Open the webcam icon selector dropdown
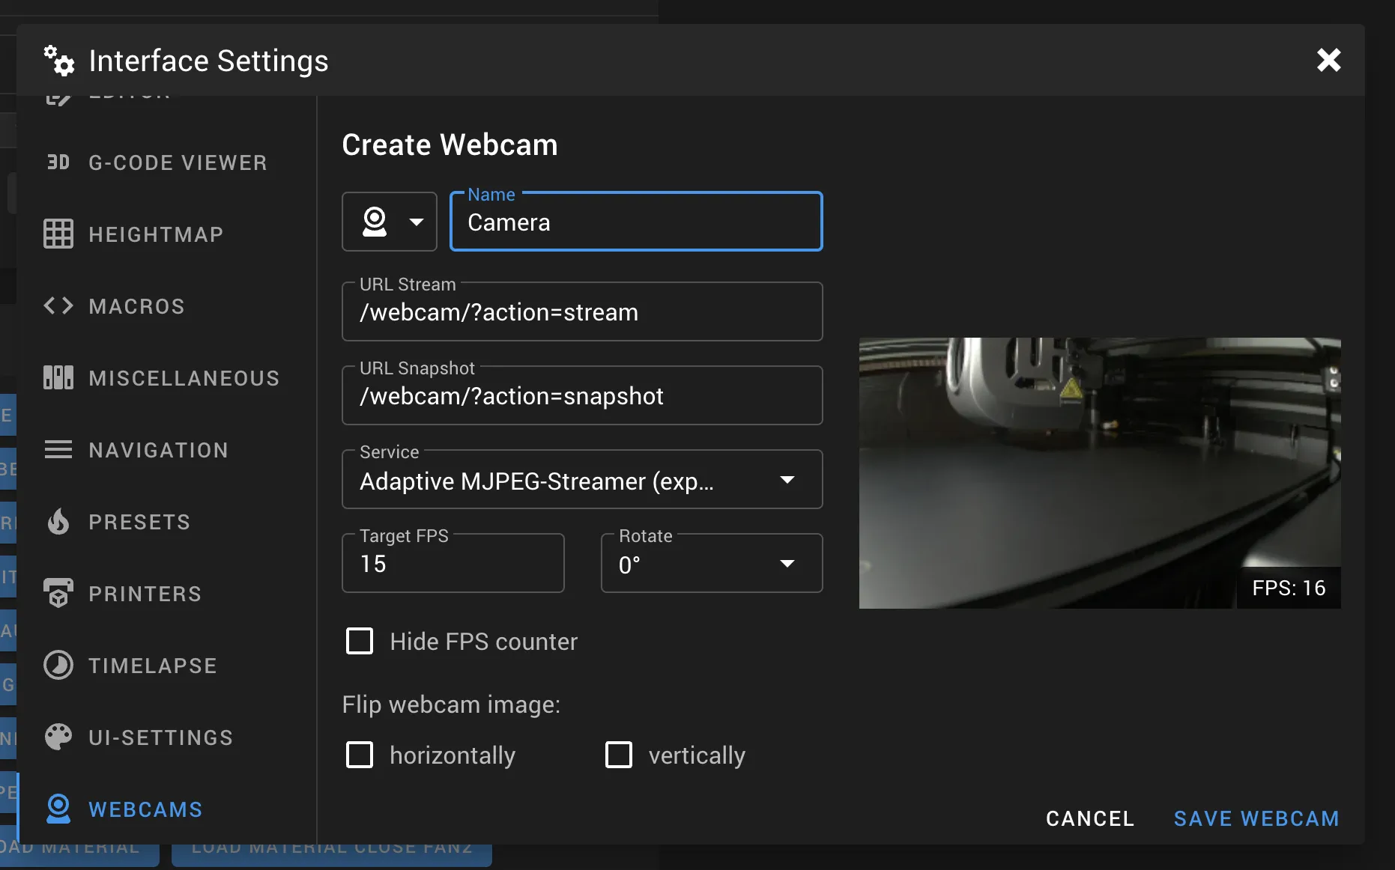The width and height of the screenshot is (1395, 870). coord(390,222)
